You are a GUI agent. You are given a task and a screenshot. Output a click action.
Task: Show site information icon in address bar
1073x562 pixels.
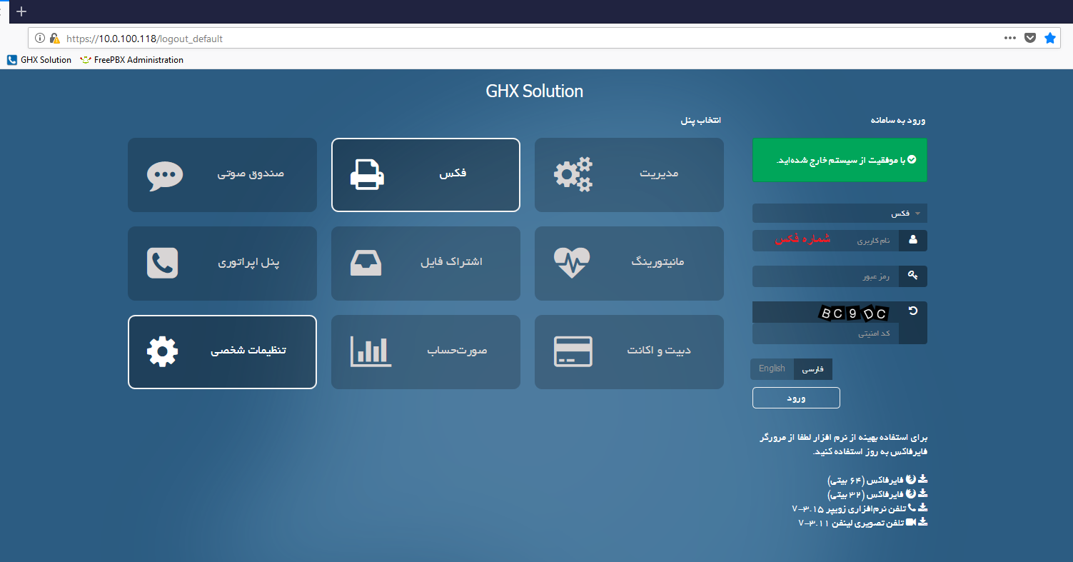[40, 39]
